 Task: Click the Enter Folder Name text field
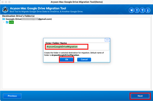(67, 47)
